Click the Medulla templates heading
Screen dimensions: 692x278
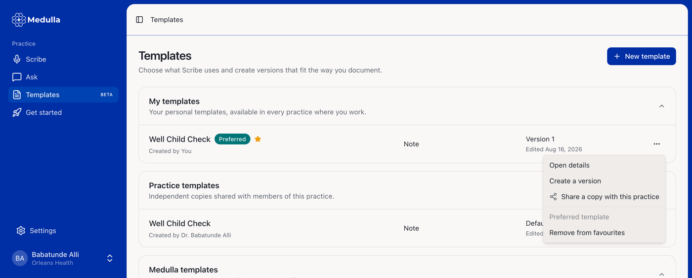point(183,270)
